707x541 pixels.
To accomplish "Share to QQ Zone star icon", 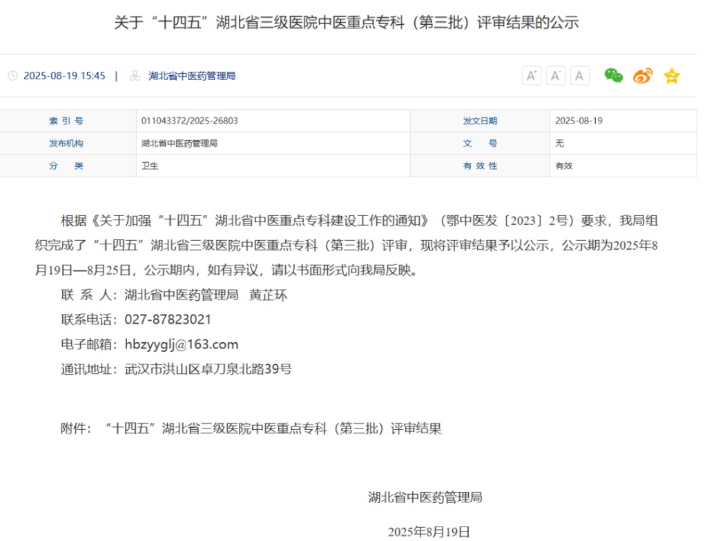I will [671, 76].
